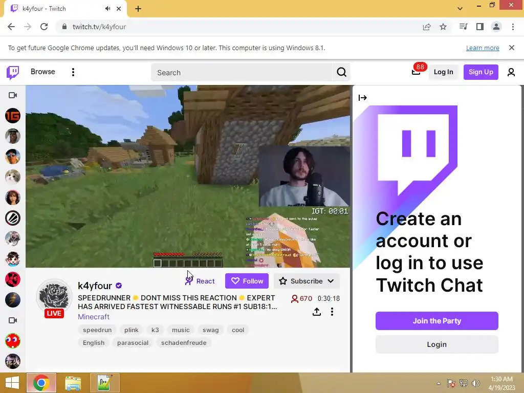Bookmark this page with the star
524x393 pixels.
[443, 27]
